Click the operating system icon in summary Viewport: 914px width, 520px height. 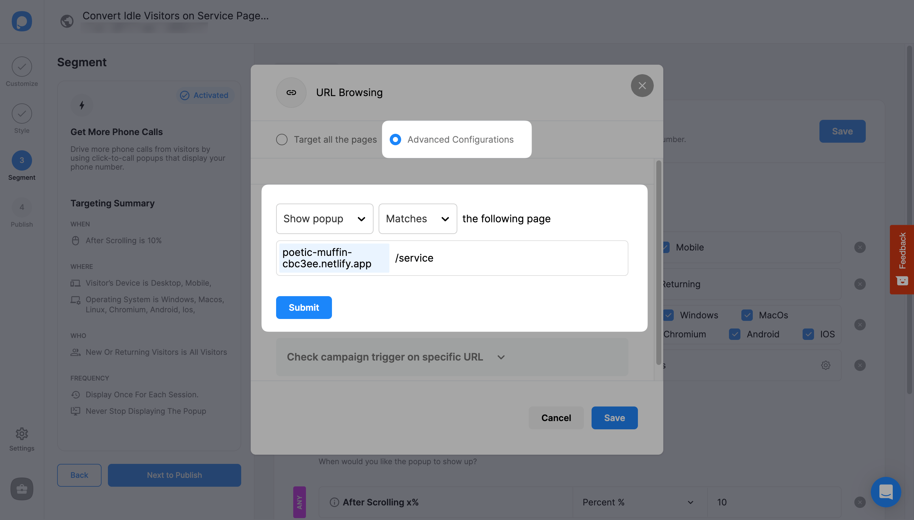[x=76, y=300]
